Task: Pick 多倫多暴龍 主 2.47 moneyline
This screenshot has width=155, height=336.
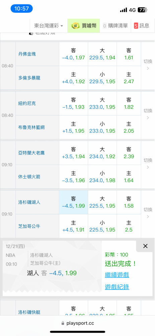Action: [129, 78]
